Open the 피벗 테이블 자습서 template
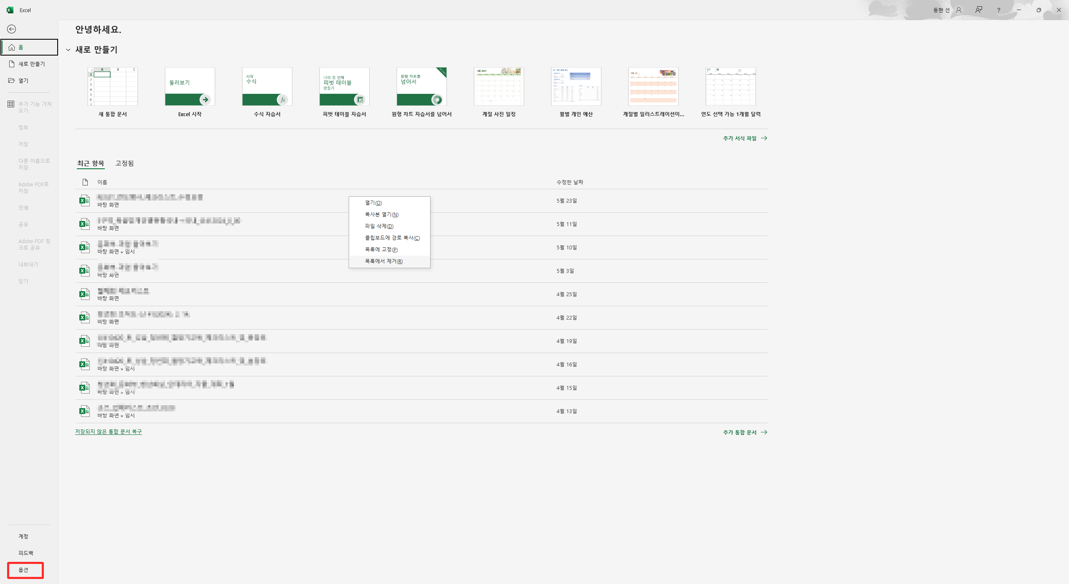The image size is (1069, 584). click(344, 87)
